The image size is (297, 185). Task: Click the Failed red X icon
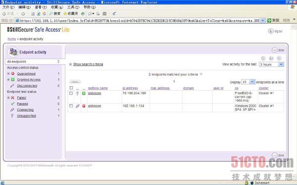(x=13, y=98)
